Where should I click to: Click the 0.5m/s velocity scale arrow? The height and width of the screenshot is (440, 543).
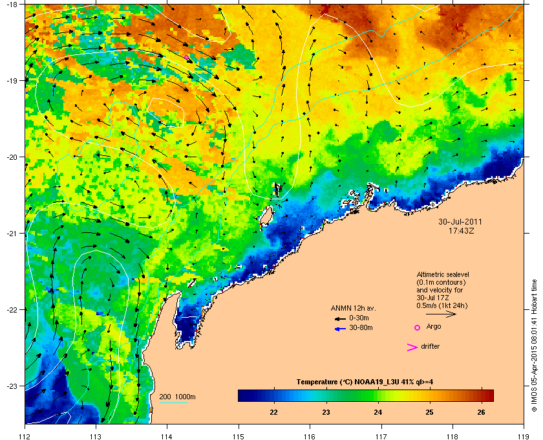441,314
